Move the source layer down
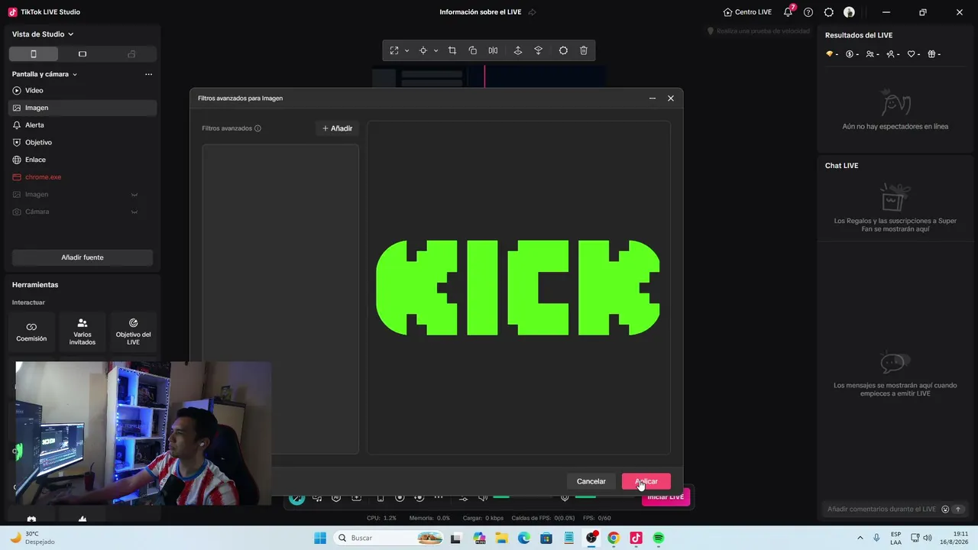 tap(539, 50)
